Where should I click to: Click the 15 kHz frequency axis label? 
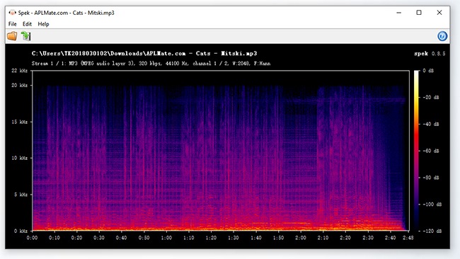click(19, 122)
